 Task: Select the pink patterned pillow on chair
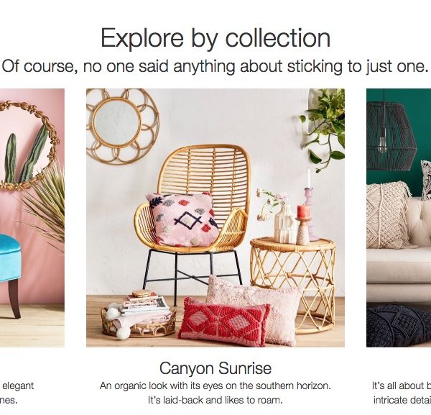184,219
